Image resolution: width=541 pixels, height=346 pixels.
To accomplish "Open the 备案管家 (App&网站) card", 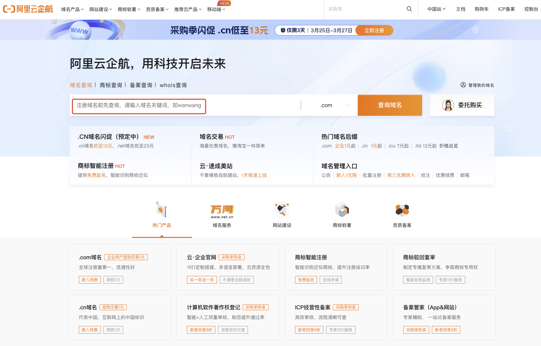I will [x=444, y=317].
